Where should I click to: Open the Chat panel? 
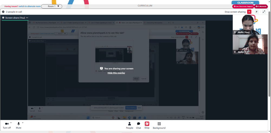click(x=138, y=126)
